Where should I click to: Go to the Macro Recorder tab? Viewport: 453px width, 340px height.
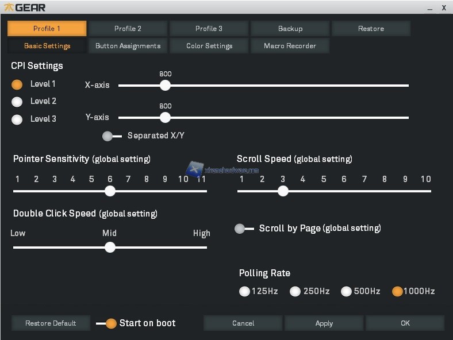click(x=290, y=46)
